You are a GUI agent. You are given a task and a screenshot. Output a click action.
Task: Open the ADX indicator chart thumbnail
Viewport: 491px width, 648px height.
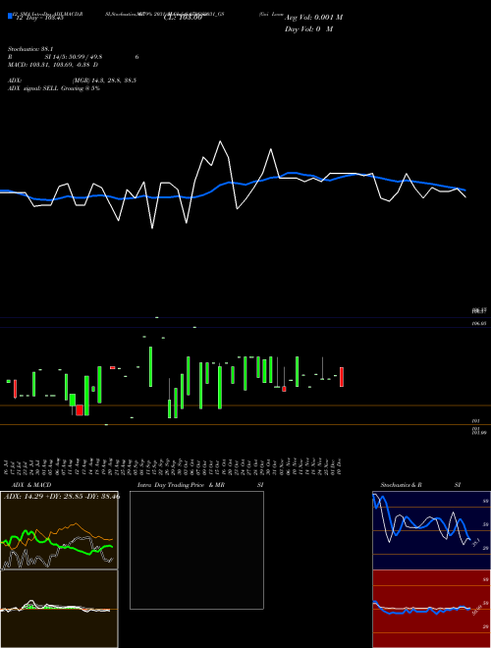pyautogui.click(x=59, y=530)
